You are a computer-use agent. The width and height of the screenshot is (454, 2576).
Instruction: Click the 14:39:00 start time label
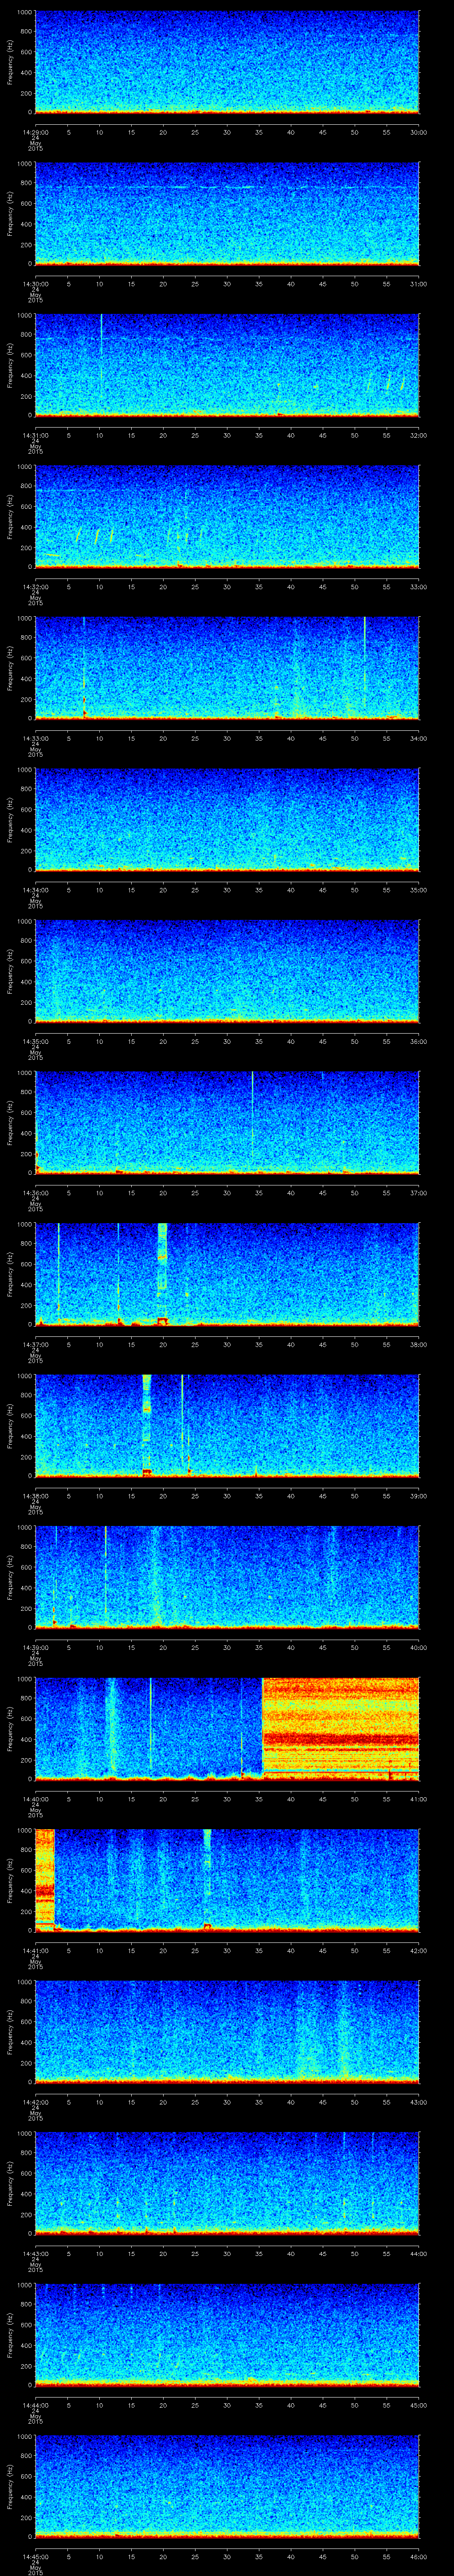pyautogui.click(x=35, y=1647)
